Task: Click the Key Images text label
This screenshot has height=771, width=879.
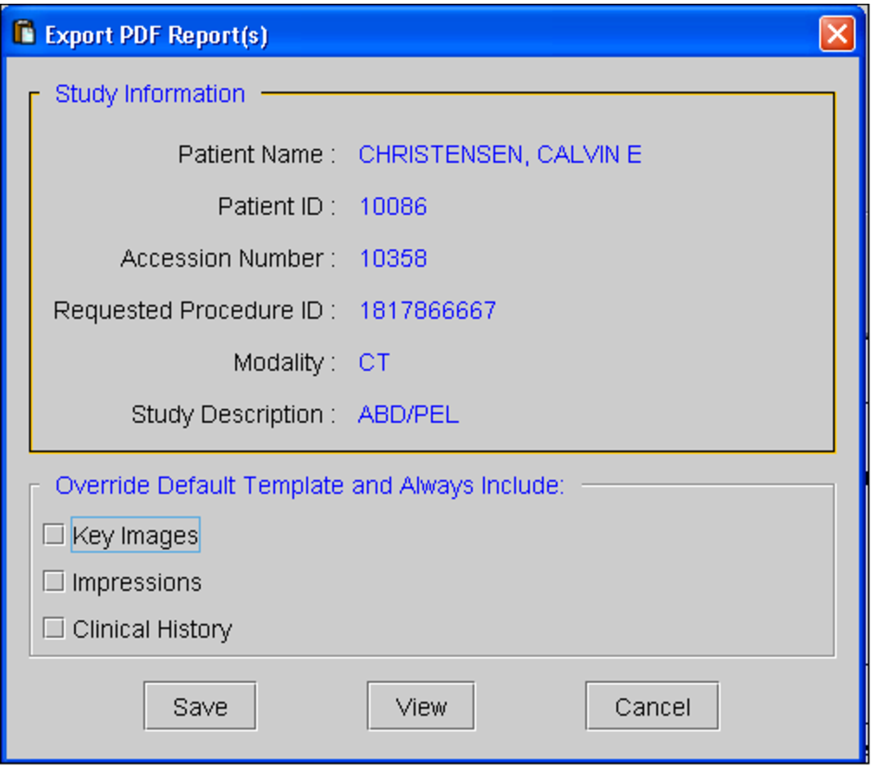Action: point(135,534)
